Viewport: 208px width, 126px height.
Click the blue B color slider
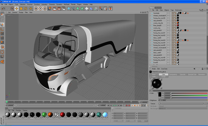click(x=189, y=98)
